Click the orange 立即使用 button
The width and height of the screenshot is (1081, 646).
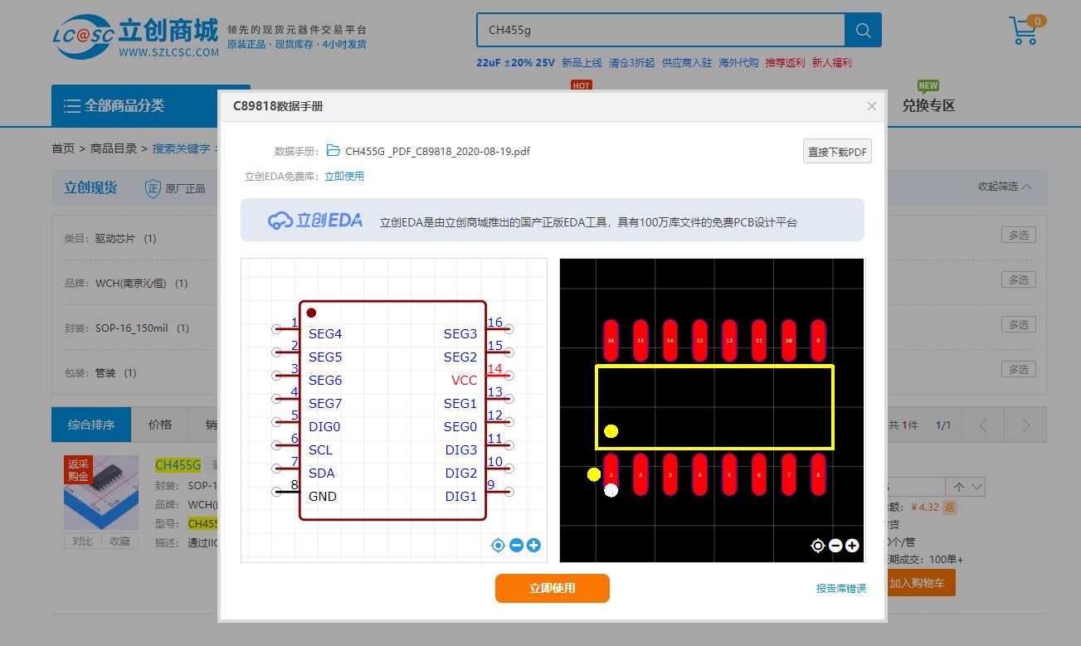pos(553,588)
